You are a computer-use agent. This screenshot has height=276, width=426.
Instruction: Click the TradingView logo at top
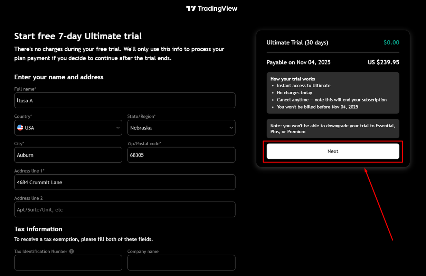point(212,8)
